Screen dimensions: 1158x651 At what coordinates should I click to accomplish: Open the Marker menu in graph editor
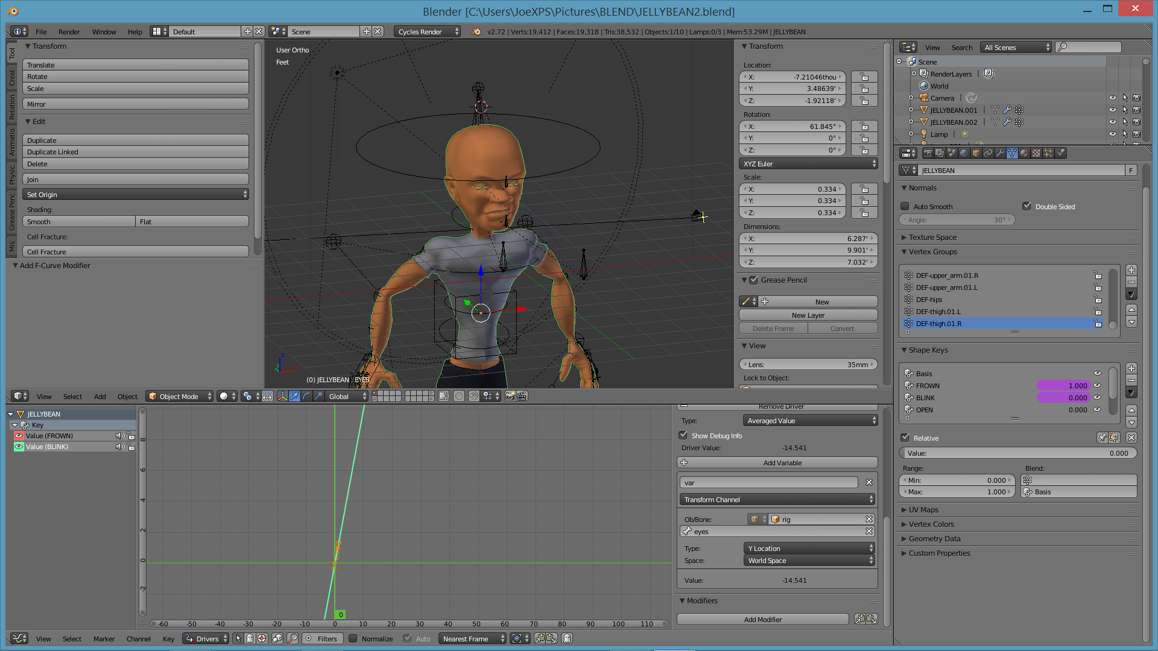click(x=104, y=639)
